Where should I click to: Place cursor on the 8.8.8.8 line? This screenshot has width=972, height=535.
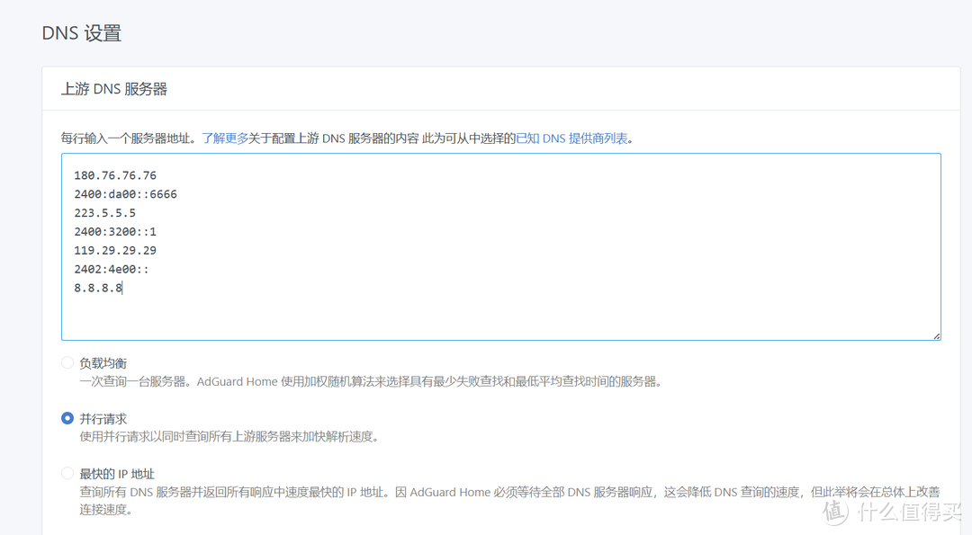point(96,288)
